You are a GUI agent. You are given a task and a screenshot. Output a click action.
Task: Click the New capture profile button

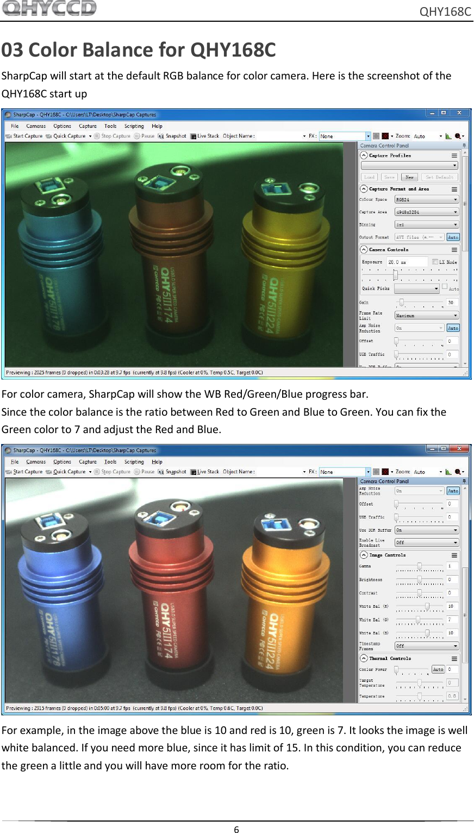(409, 177)
